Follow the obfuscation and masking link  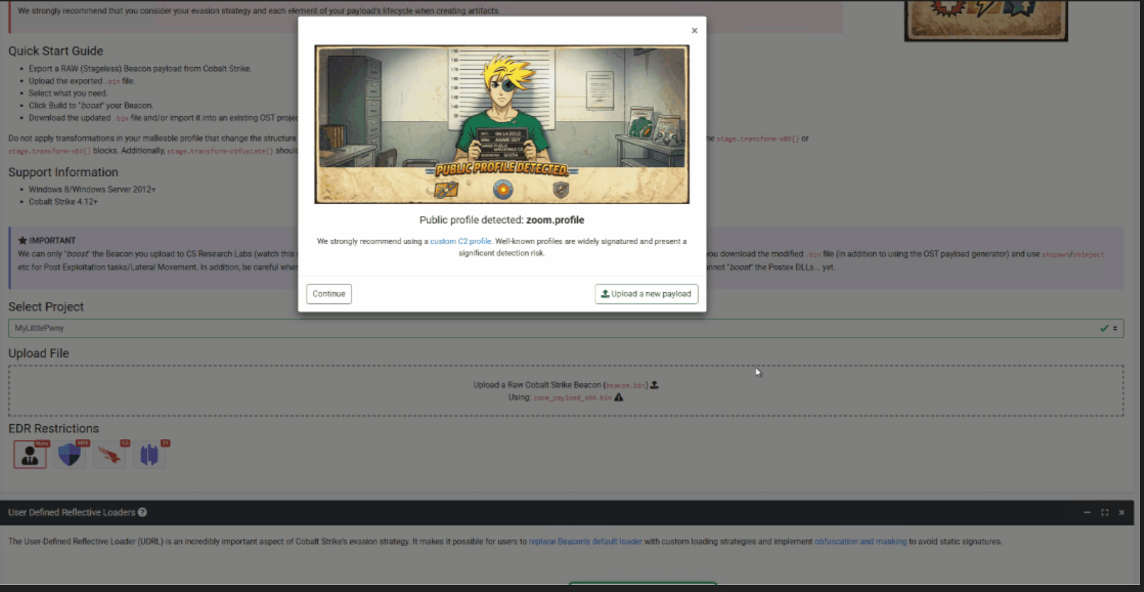[860, 542]
